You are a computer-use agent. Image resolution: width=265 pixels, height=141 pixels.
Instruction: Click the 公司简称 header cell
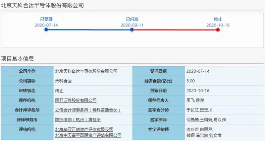pyautogui.click(x=27, y=81)
